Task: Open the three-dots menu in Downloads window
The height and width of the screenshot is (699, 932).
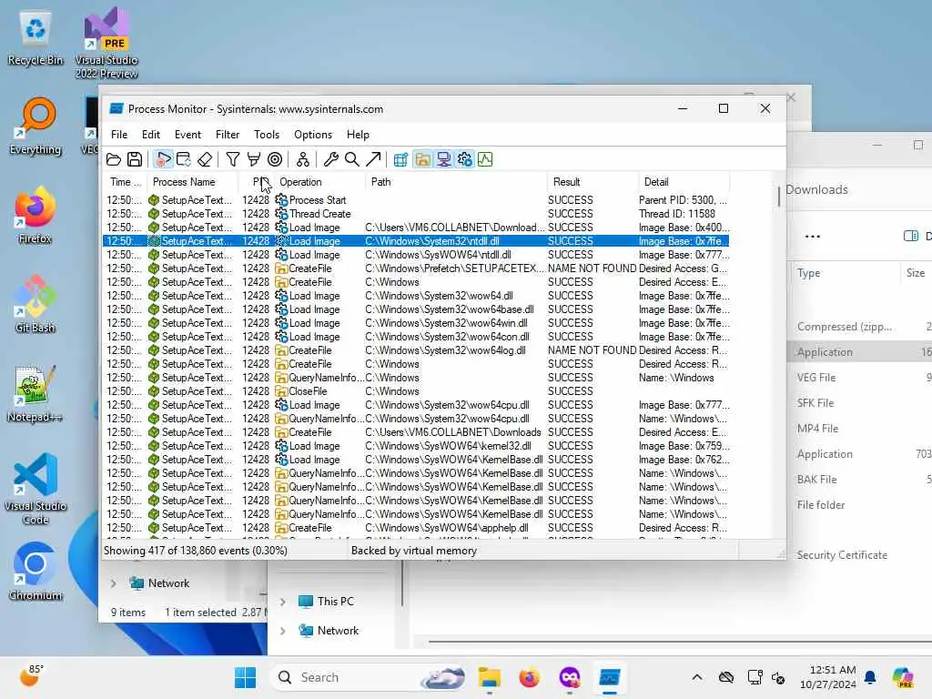Action: (813, 237)
